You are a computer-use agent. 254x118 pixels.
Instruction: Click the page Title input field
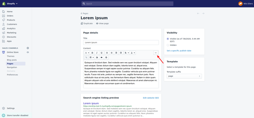click(x=121, y=42)
